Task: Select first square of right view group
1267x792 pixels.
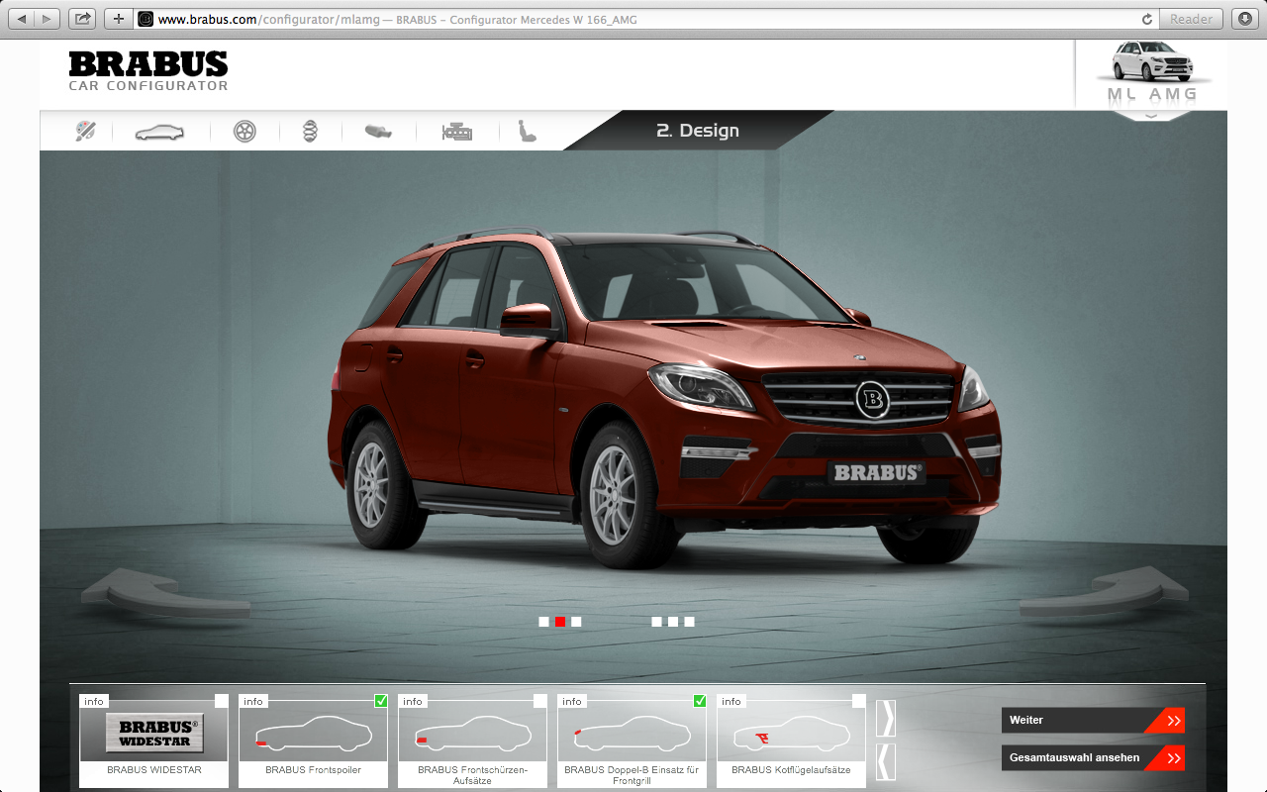Action: click(x=656, y=622)
